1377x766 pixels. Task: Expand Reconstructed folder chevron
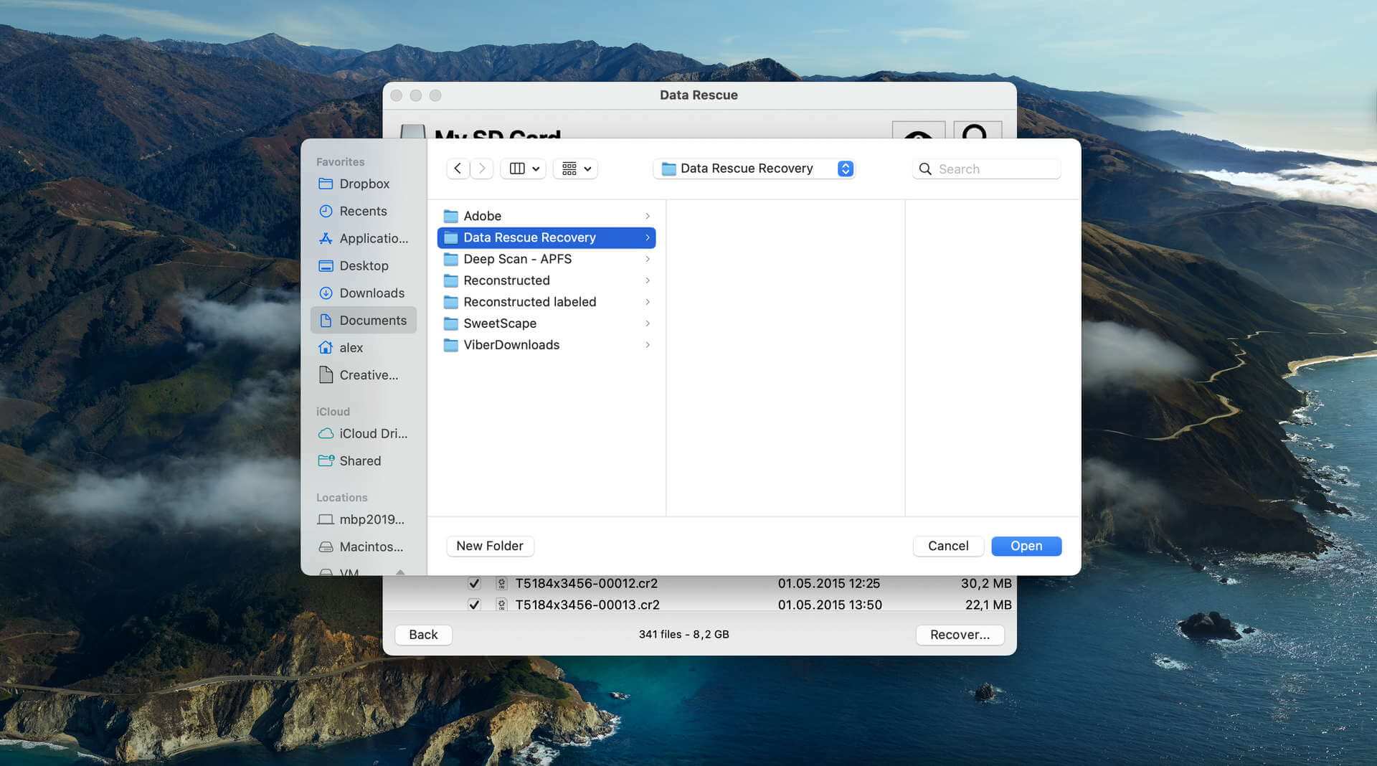click(x=648, y=280)
